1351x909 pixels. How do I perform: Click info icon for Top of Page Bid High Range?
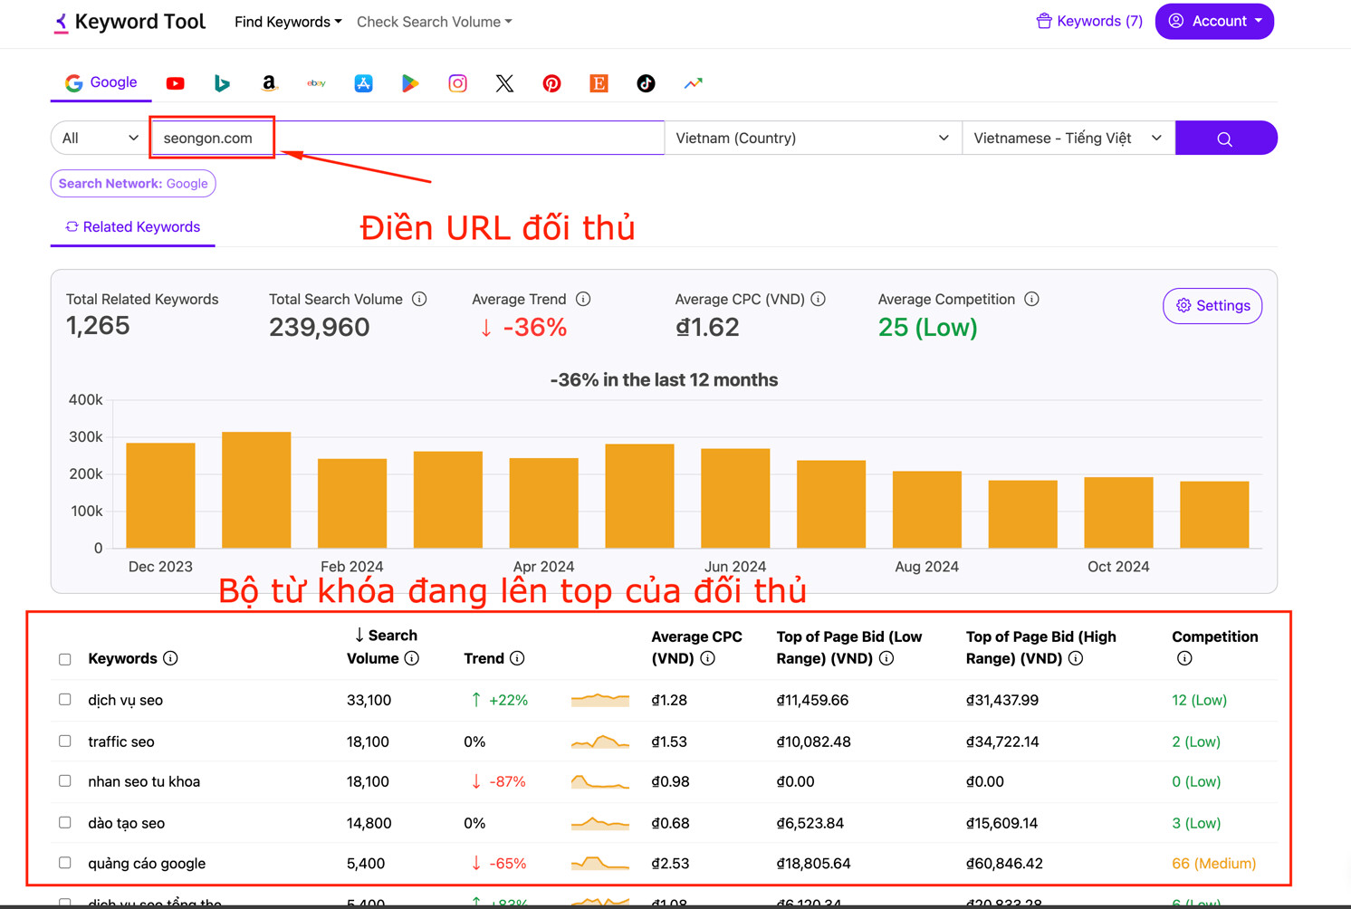tap(1076, 658)
